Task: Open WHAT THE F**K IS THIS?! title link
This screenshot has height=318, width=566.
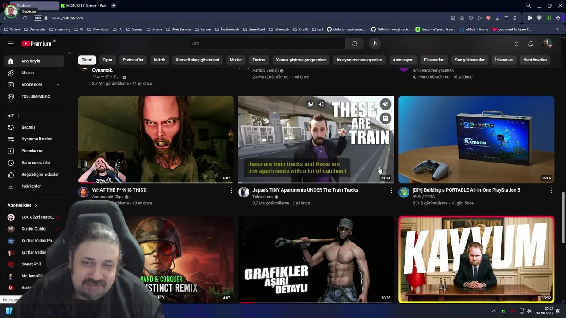Action: 119,190
